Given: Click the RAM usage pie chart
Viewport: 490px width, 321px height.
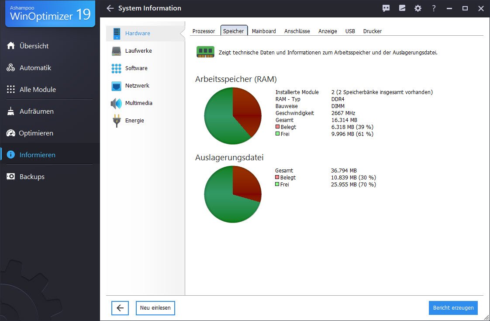Looking at the screenshot, I should [233, 116].
